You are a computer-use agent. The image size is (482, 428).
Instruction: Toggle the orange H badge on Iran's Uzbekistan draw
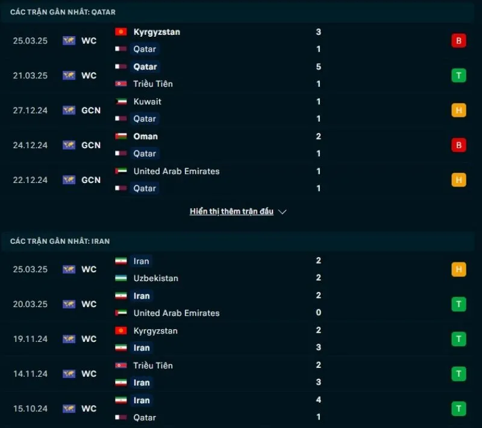pyautogui.click(x=459, y=269)
